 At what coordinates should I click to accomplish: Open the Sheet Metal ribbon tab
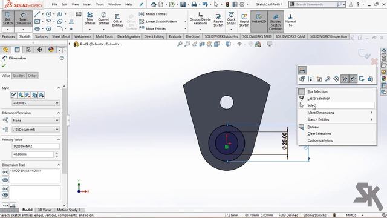60,36
